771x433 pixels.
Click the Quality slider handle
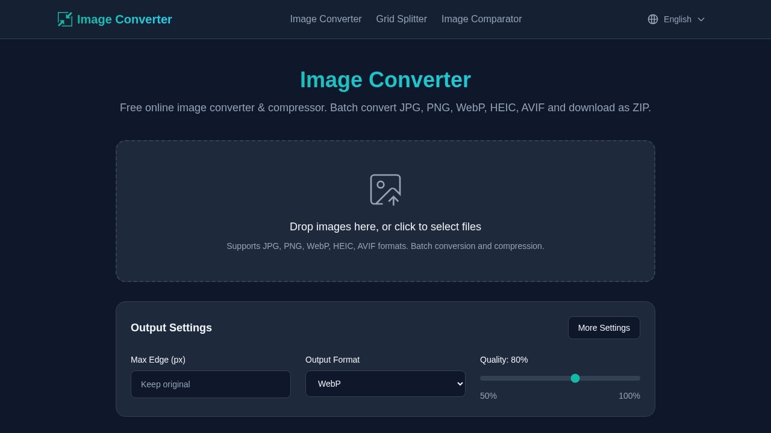(x=575, y=378)
